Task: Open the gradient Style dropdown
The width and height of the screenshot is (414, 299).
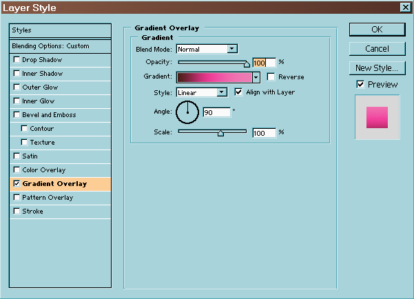Action: tap(222, 92)
